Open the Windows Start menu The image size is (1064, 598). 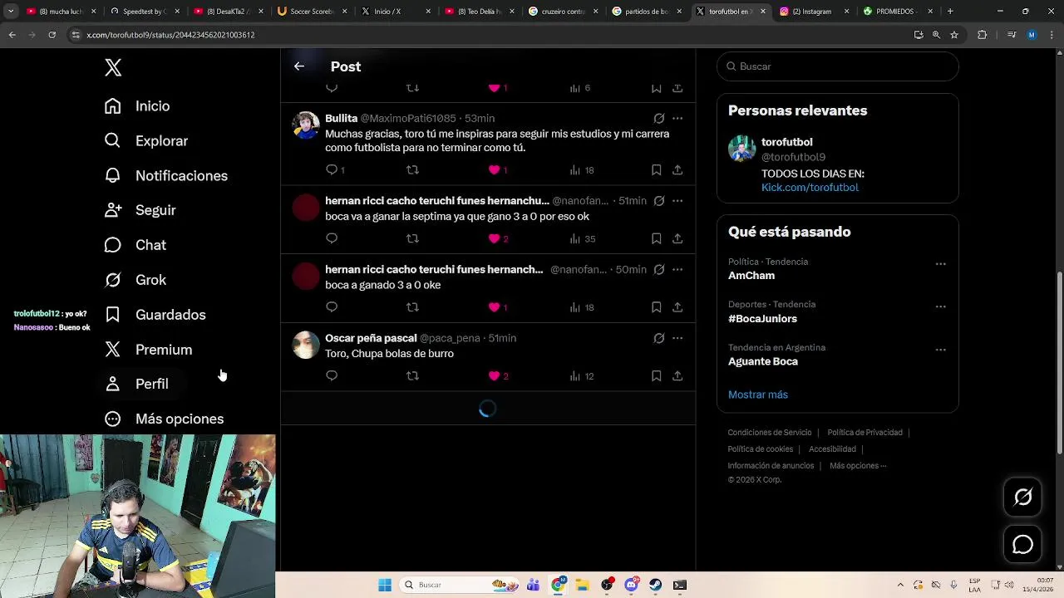coord(384,585)
